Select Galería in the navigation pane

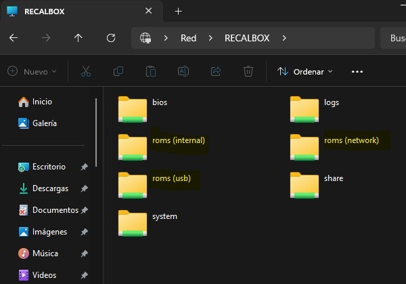coord(45,123)
